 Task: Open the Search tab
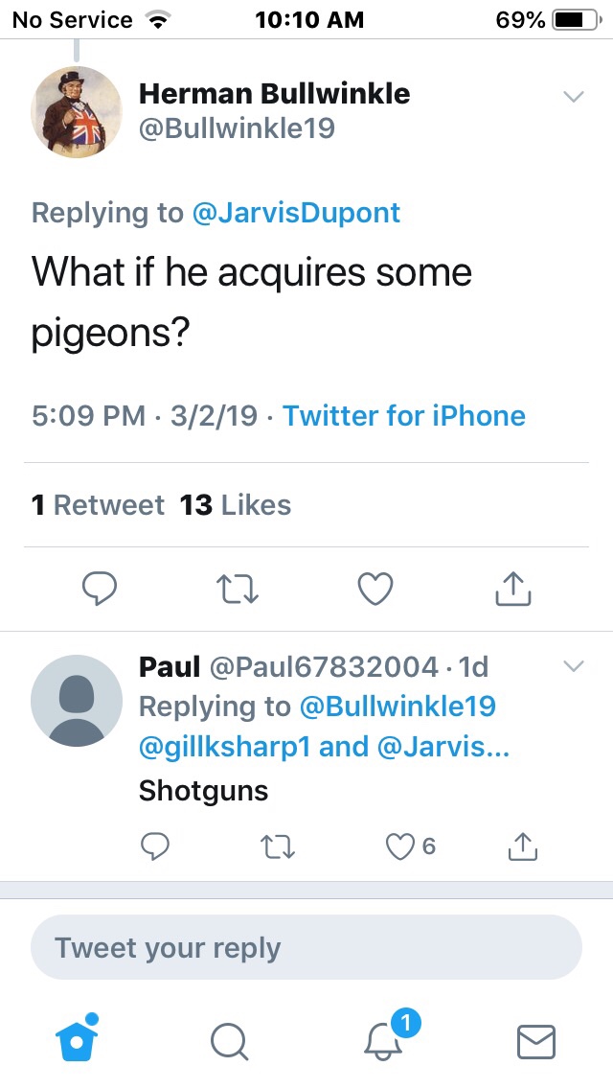click(229, 1041)
